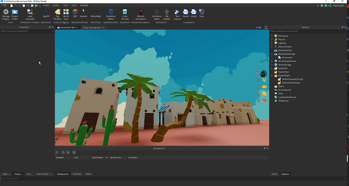The width and height of the screenshot is (349, 186).
Task: Close the Breakpoints panel
Action: point(267,148)
